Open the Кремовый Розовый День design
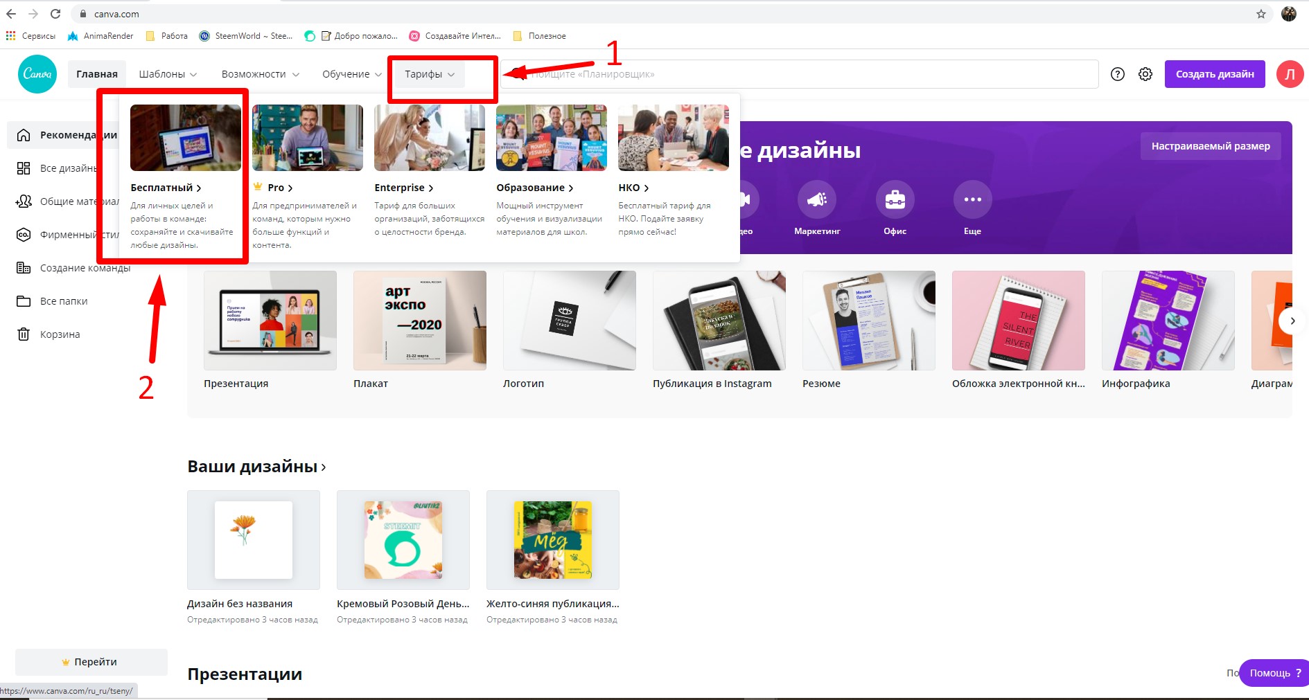This screenshot has height=700, width=1309. (x=403, y=540)
